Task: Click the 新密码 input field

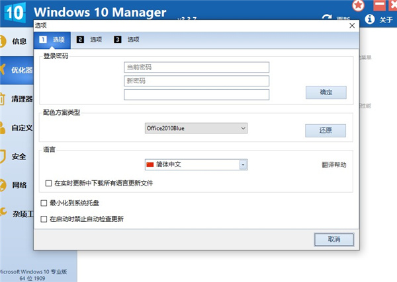Action: point(197,81)
